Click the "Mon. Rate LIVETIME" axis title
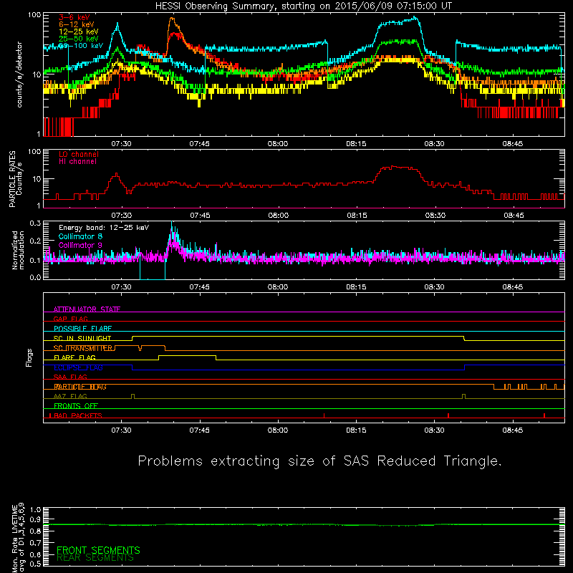 (14, 538)
